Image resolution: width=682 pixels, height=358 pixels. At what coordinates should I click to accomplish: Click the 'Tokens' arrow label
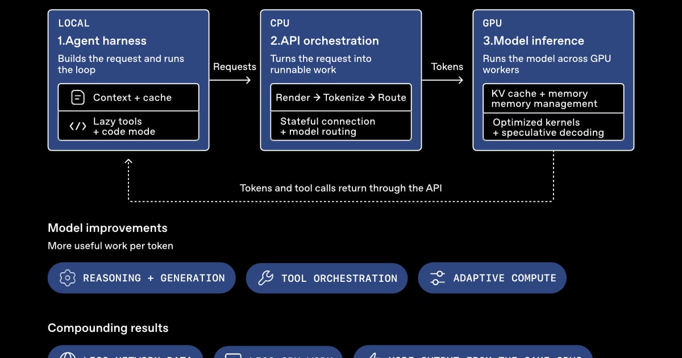[x=447, y=66]
